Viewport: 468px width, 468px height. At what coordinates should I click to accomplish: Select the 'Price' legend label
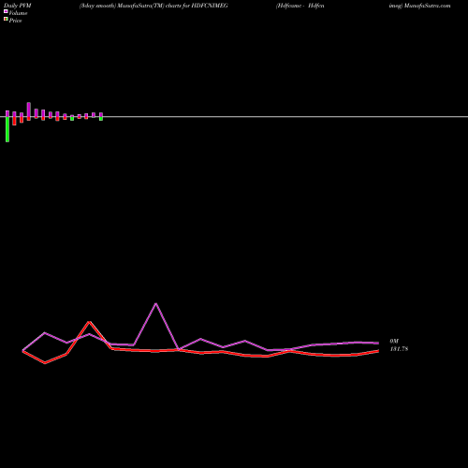[x=15, y=21]
